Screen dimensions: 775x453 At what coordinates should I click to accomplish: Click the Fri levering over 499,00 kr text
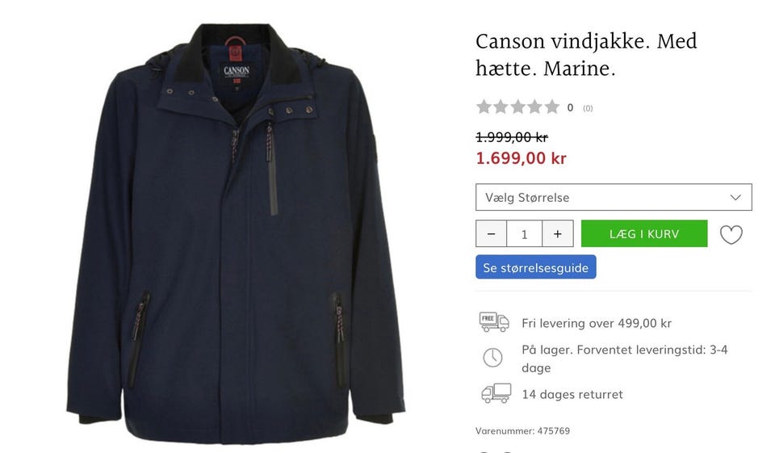pos(597,324)
